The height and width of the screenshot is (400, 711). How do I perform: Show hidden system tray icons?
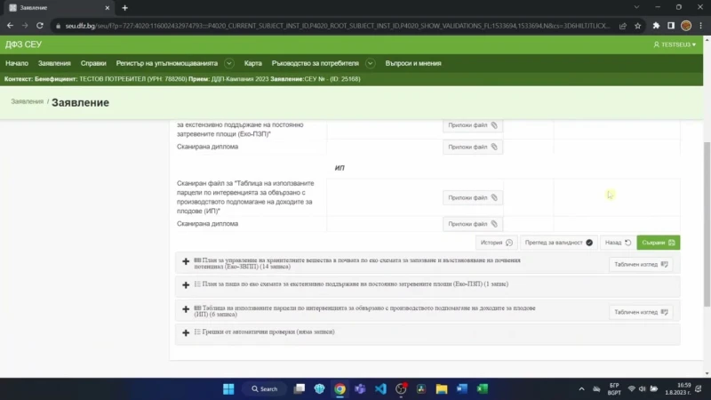(581, 388)
